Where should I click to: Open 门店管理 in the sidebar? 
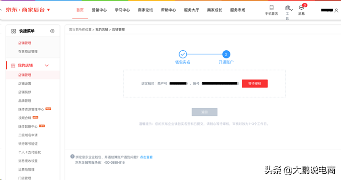point(24,178)
